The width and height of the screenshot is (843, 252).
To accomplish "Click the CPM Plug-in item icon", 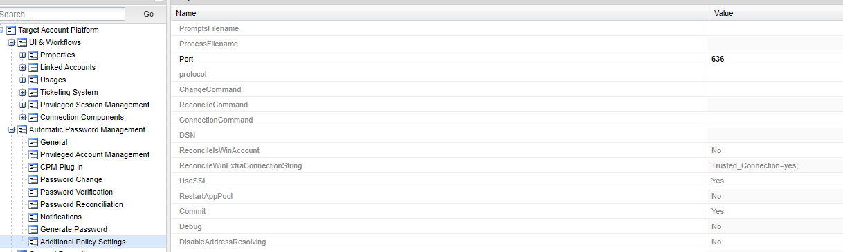I will (x=33, y=167).
